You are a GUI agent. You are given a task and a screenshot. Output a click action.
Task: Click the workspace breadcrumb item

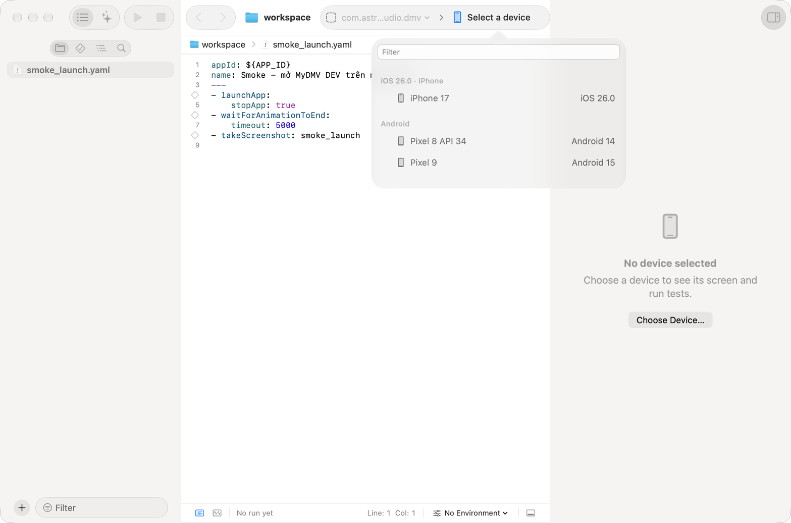[218, 44]
